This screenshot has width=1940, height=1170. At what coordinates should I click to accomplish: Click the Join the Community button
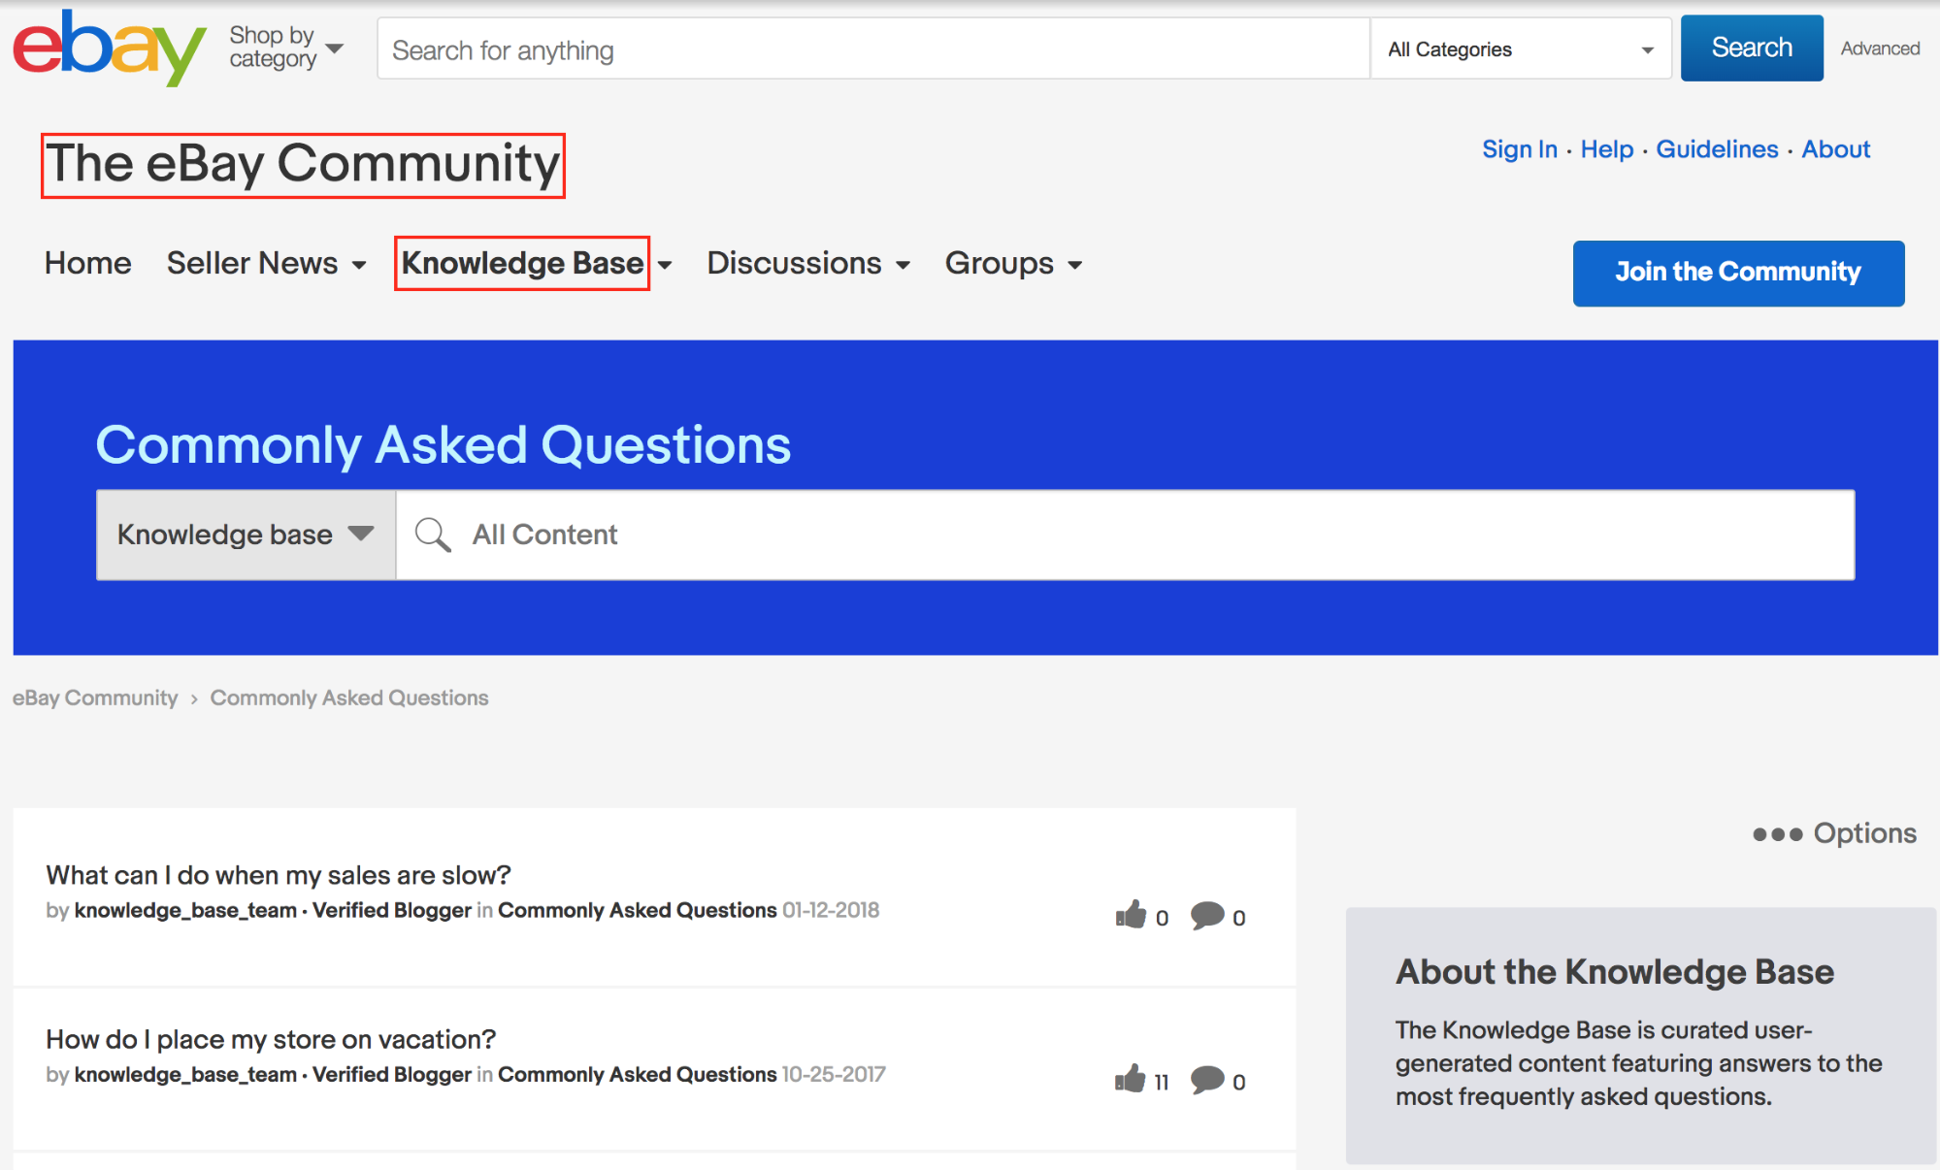pyautogui.click(x=1738, y=273)
